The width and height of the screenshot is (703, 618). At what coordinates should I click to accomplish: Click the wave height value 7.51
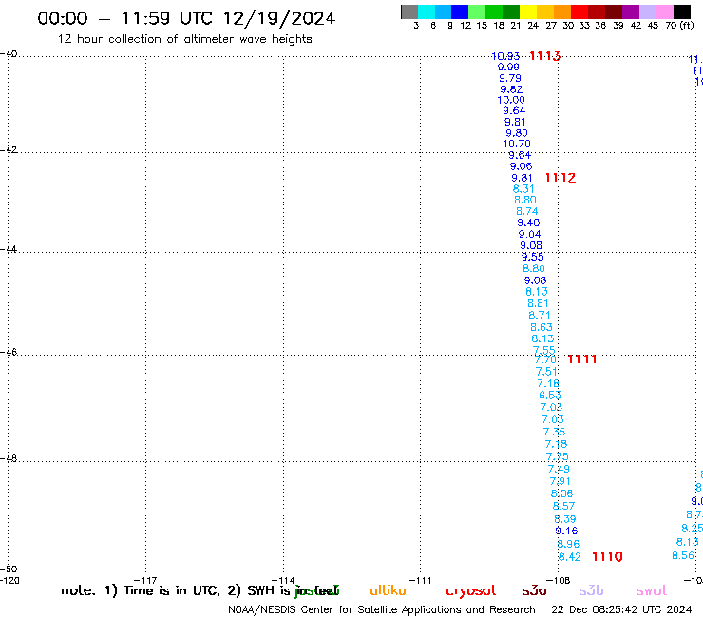(546, 372)
